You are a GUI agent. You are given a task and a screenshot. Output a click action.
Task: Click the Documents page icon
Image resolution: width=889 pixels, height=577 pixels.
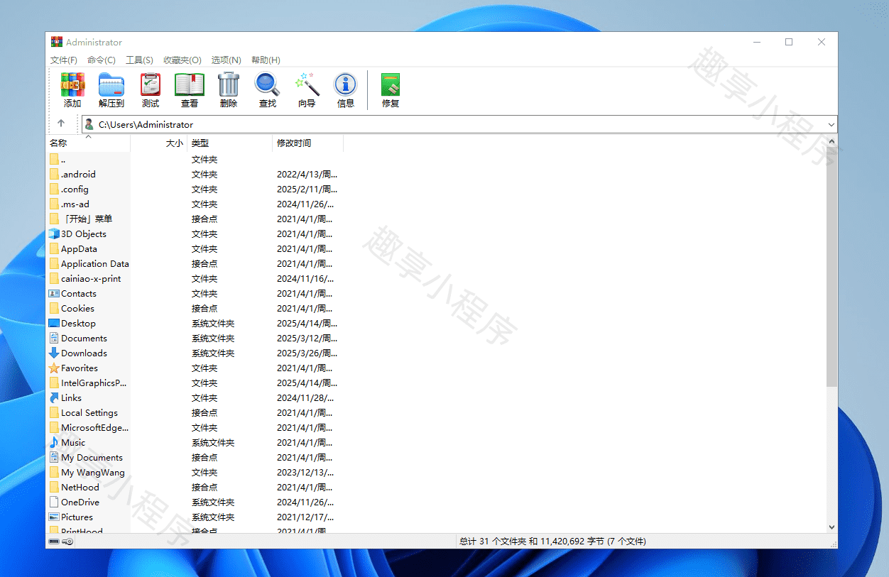[x=54, y=338]
